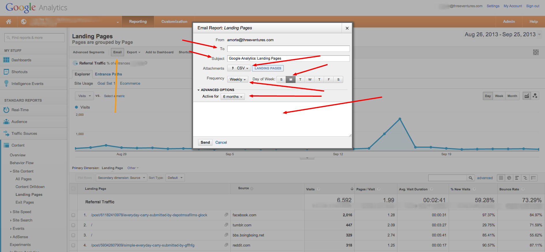
Task: Select the data table view icon
Action: pos(501,178)
